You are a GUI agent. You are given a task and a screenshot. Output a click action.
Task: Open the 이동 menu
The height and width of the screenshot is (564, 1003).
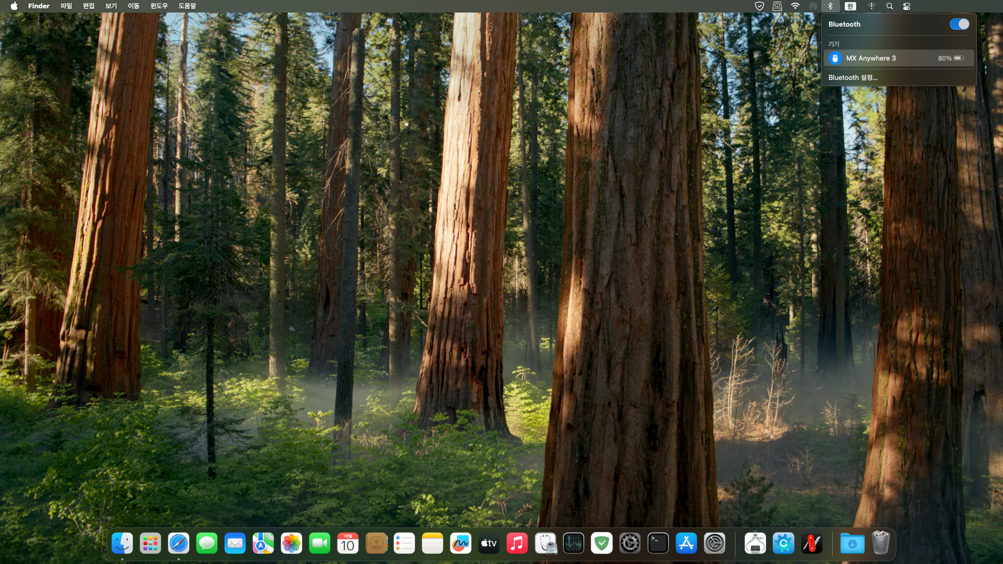133,6
